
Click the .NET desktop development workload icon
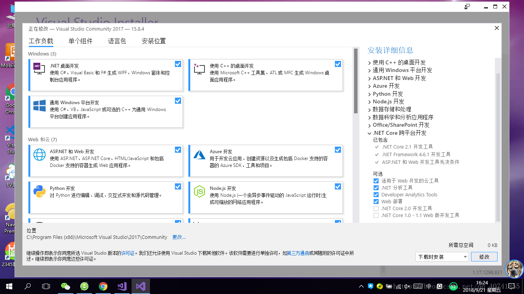40,69
